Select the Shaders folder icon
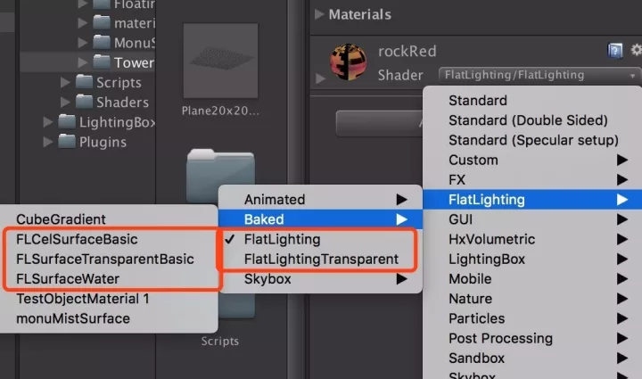Image resolution: width=642 pixels, height=379 pixels. click(x=85, y=102)
